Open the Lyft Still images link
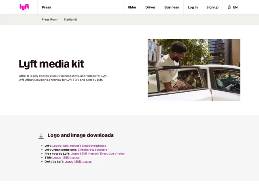 click(x=71, y=145)
